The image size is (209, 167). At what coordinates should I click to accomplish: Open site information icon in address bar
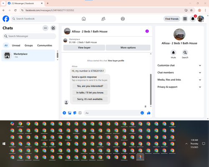[x=22, y=10]
